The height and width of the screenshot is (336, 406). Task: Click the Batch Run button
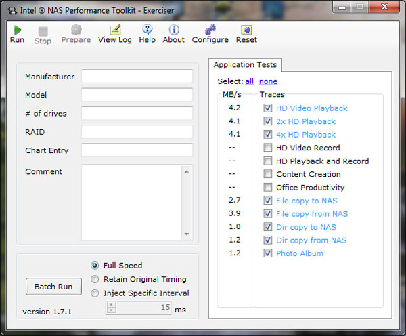point(53,287)
